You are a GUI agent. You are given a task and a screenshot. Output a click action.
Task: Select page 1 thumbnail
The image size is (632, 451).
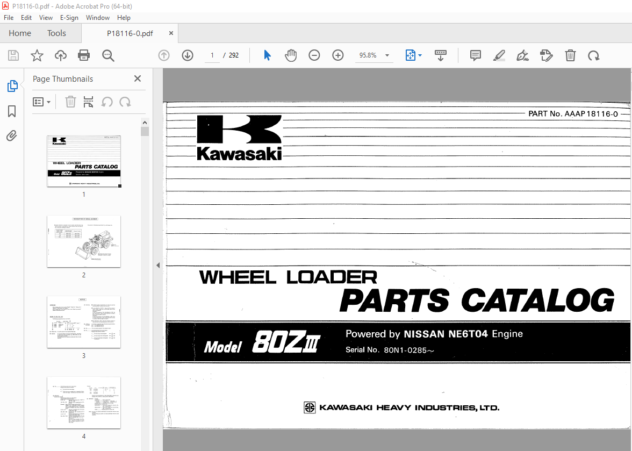click(x=84, y=161)
